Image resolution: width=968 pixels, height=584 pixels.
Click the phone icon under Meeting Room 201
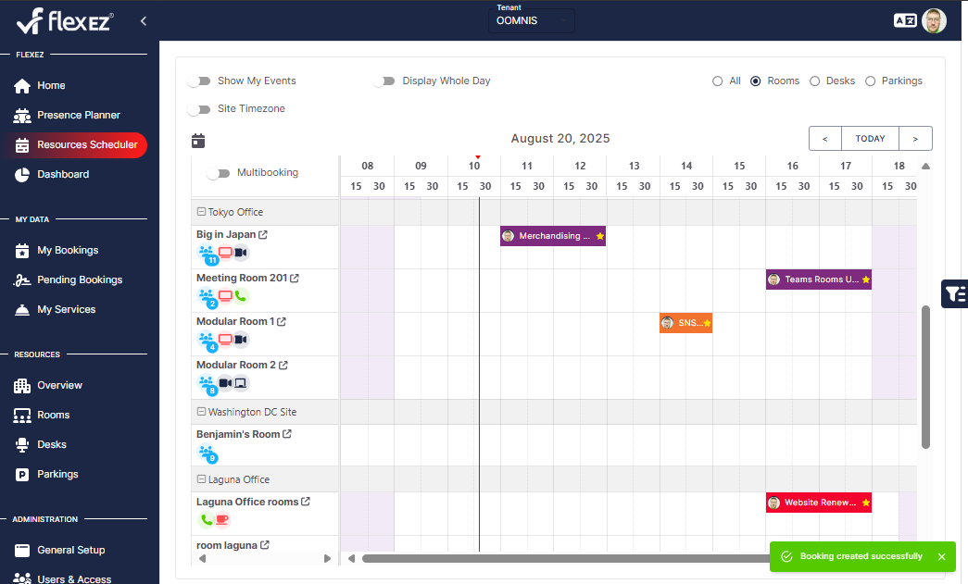click(x=240, y=296)
